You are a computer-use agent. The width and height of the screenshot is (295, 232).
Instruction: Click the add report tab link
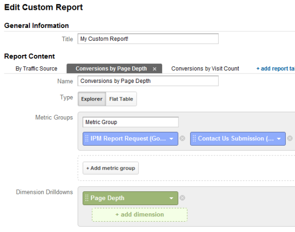(x=275, y=69)
